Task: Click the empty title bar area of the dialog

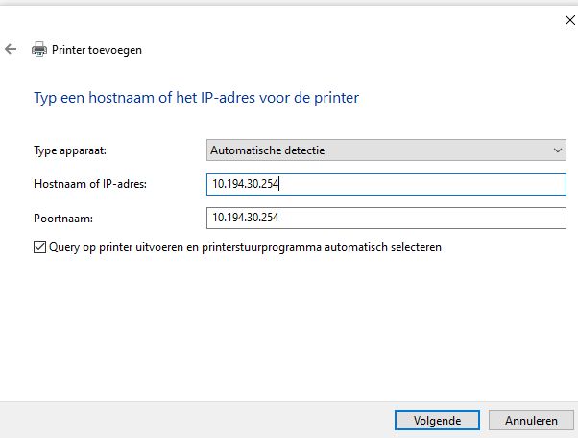Action: click(288, 18)
